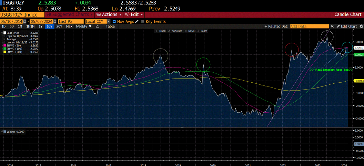Image resolution: width=364 pixels, height=166 pixels.
Task: Click the double-chevron collapse icon
Action: click(x=332, y=27)
